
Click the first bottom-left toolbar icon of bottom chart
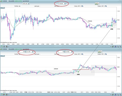click(x=2, y=94)
